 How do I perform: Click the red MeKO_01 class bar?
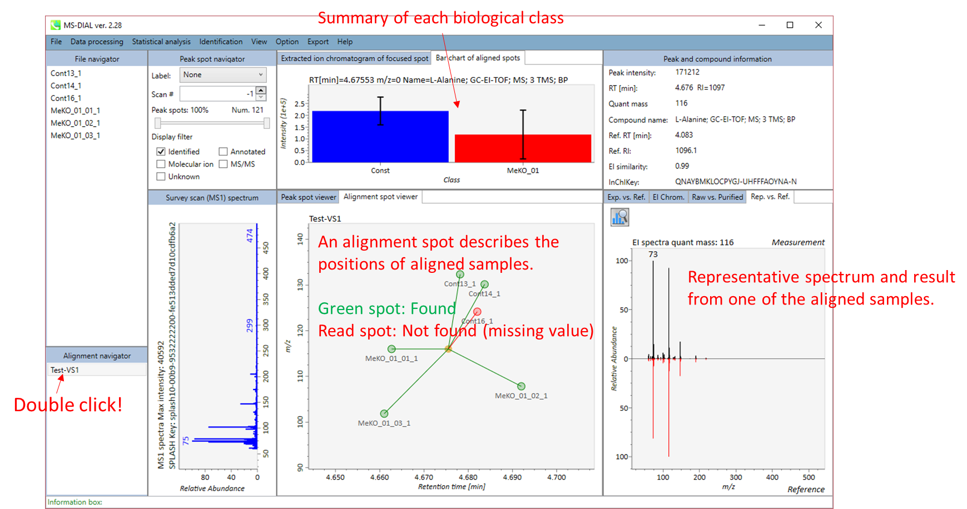(x=523, y=148)
